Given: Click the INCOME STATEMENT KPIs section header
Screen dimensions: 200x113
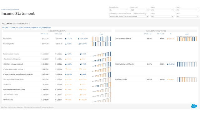Looking at the screenshot, I should tap(57, 31).
